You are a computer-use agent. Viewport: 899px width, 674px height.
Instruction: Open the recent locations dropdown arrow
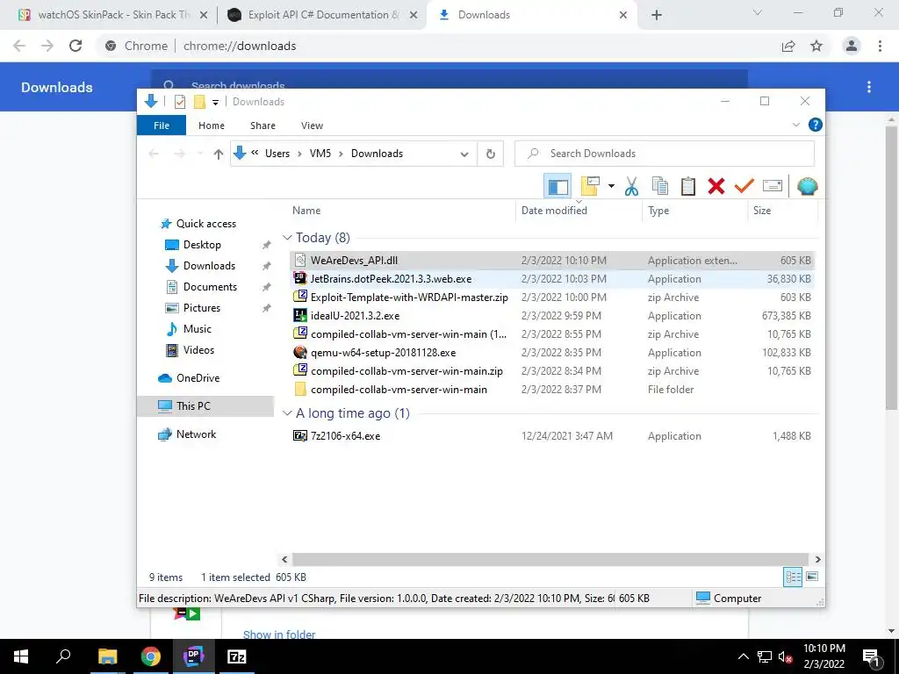[200, 154]
